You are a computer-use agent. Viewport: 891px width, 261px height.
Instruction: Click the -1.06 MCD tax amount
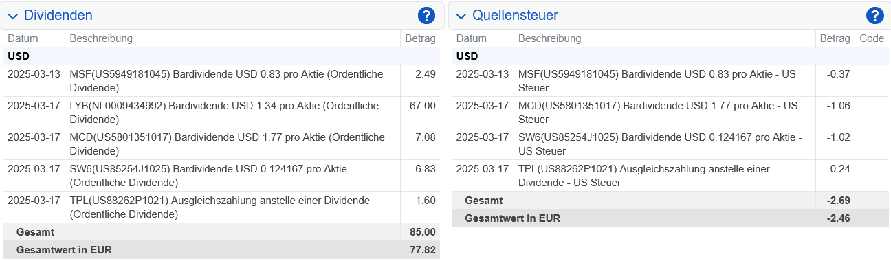pos(840,106)
